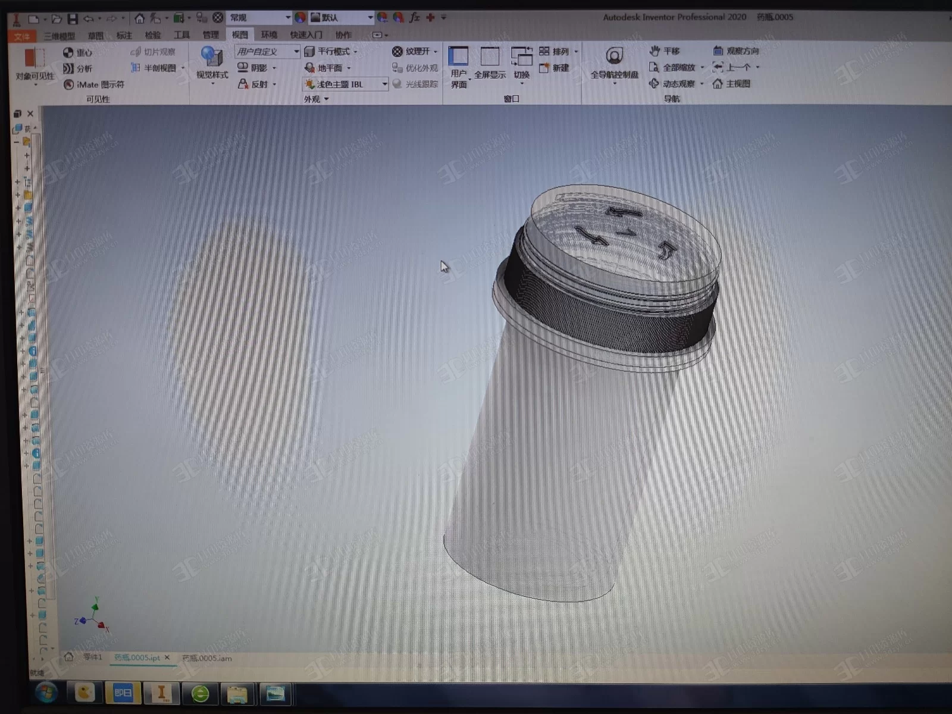
Task: Select the 平移 pan tool
Action: click(665, 51)
